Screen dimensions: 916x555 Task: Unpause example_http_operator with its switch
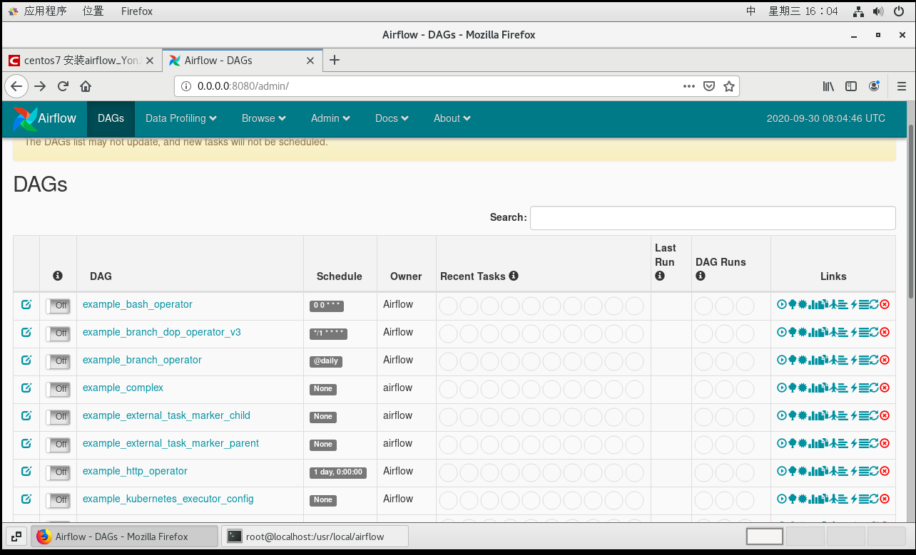(58, 472)
